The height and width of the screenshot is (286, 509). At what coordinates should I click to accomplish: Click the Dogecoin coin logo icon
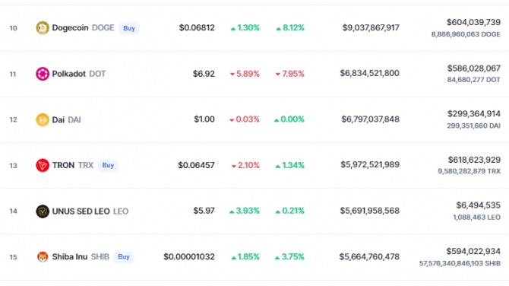pyautogui.click(x=43, y=28)
